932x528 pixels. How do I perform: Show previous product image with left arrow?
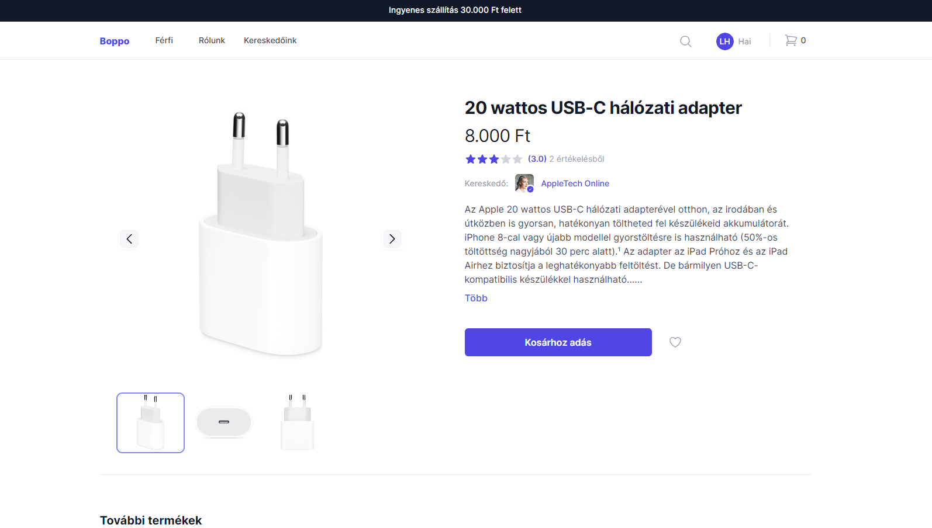[129, 239]
